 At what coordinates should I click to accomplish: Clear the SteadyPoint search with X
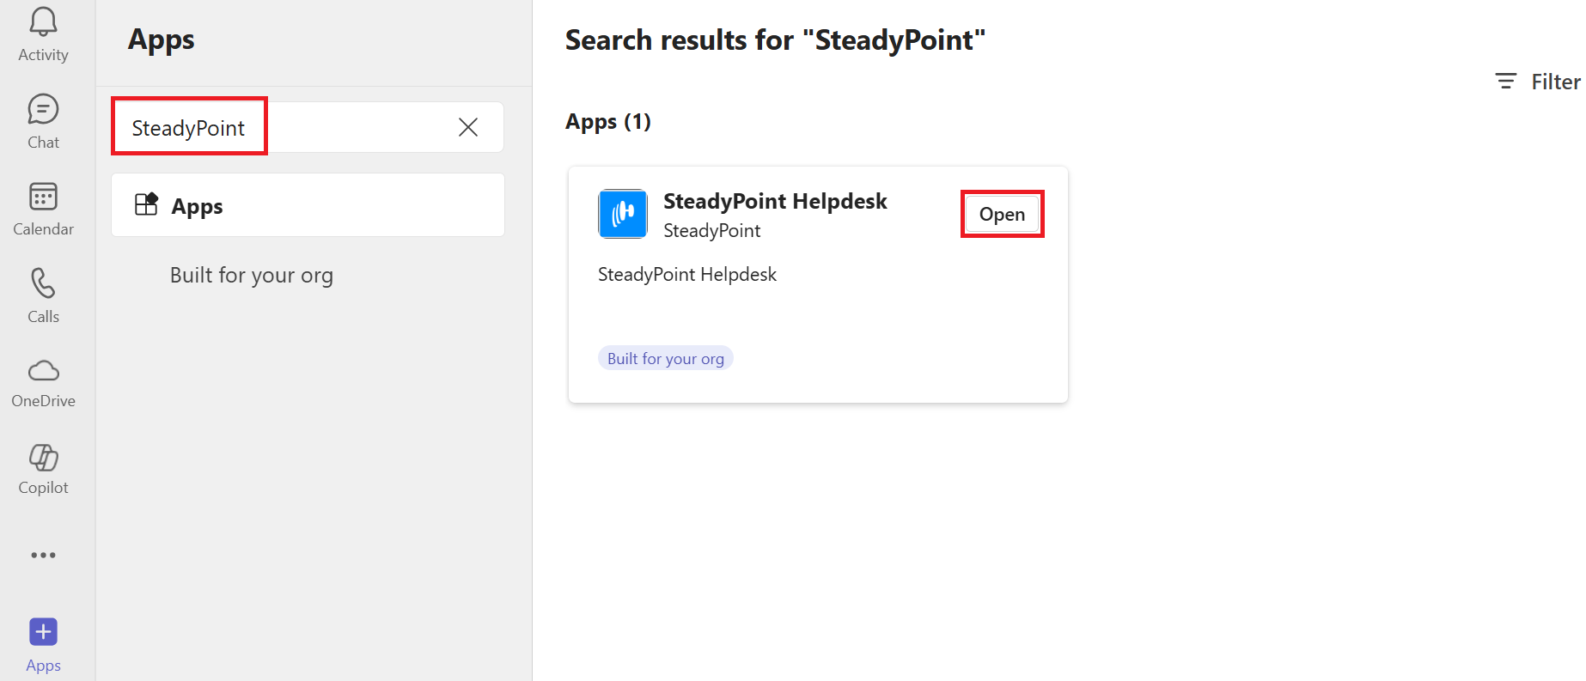[x=468, y=127]
